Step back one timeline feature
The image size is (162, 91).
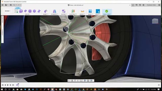click(x=5, y=85)
